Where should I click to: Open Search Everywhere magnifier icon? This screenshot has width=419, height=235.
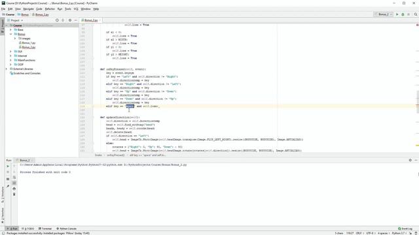coord(416,14)
